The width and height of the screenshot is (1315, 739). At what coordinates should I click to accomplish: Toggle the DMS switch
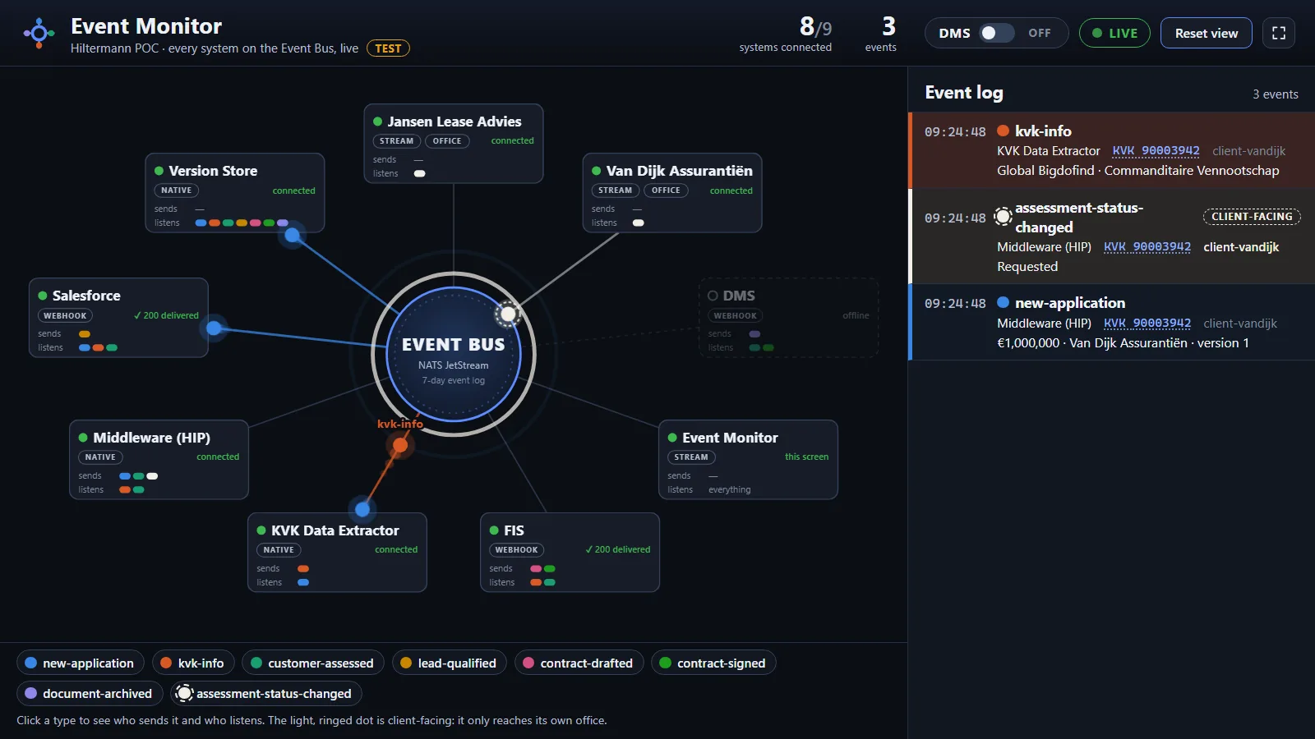tap(996, 33)
